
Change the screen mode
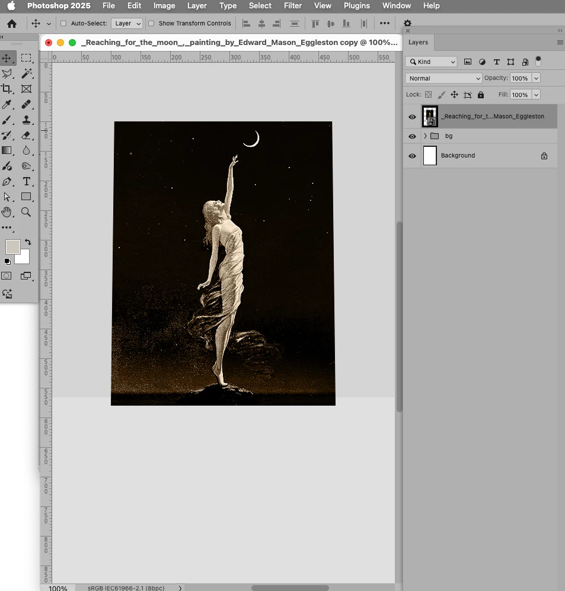[x=26, y=276]
